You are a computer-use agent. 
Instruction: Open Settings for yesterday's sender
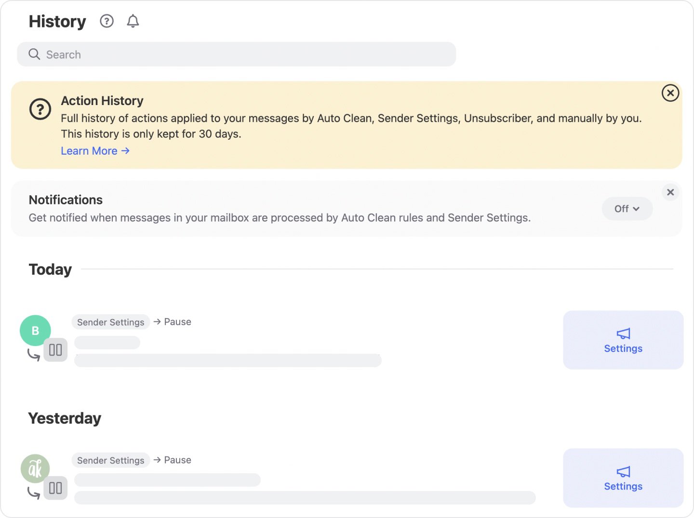click(623, 478)
